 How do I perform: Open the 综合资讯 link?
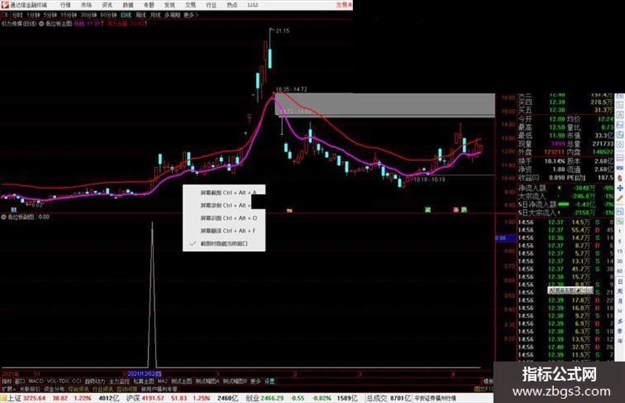(x=78, y=389)
